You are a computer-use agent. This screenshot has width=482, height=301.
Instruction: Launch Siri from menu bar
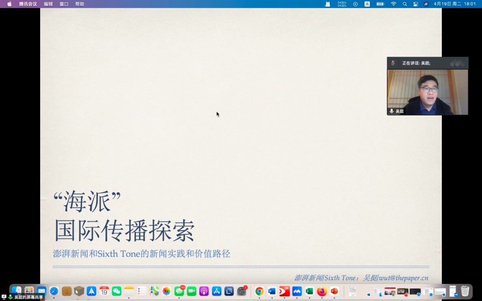(426, 4)
